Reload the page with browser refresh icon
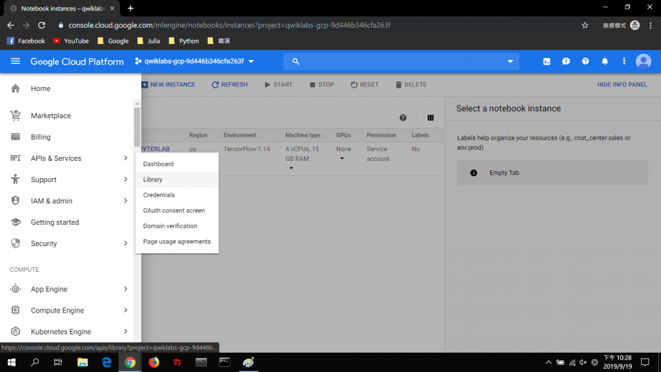661x372 pixels. pos(42,25)
